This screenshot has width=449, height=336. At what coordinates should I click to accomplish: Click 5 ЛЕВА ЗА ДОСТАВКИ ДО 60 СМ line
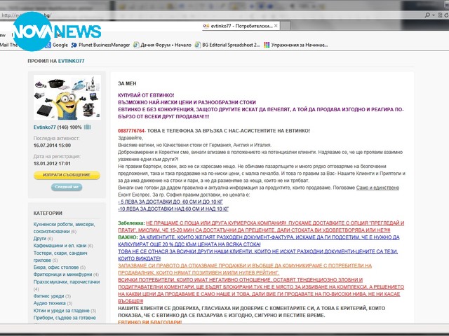coord(170,202)
